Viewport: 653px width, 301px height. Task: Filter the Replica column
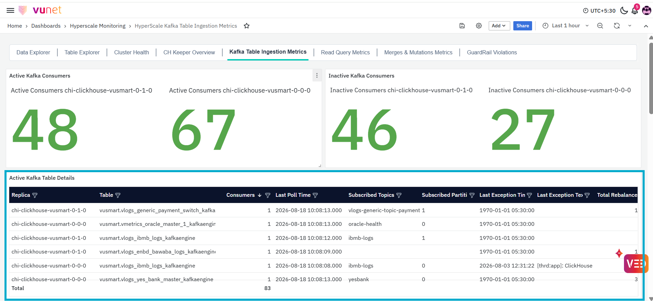pyautogui.click(x=35, y=195)
